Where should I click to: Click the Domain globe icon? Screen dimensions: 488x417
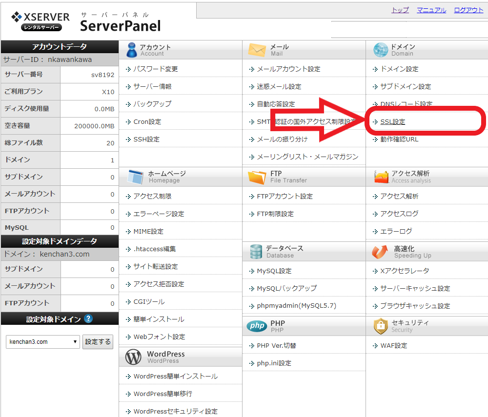tap(380, 50)
